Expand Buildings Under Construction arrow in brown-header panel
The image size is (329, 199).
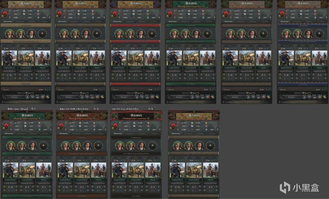[x=94, y=119]
